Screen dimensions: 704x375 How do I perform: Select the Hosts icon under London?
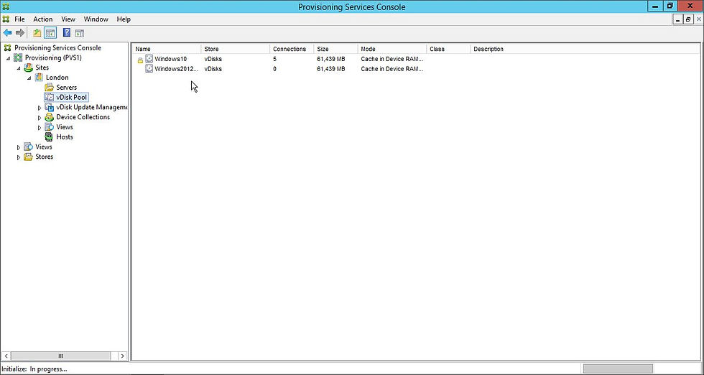click(x=49, y=136)
